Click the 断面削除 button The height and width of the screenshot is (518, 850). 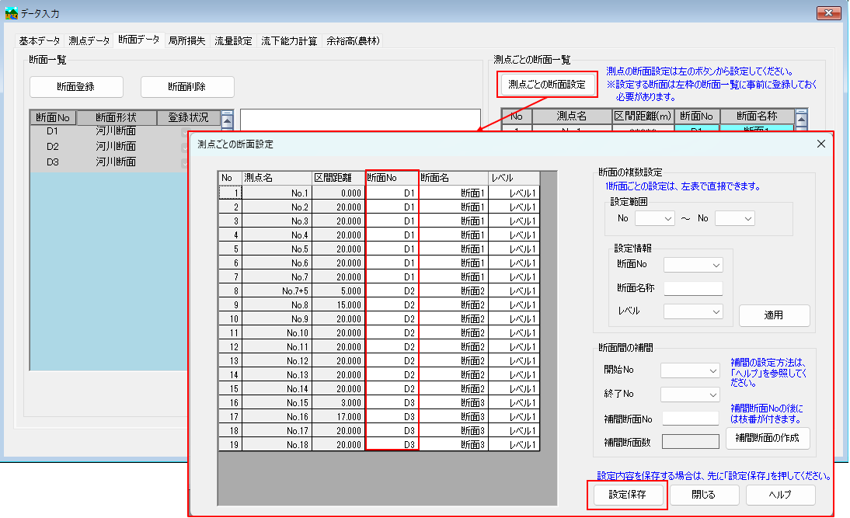point(187,87)
